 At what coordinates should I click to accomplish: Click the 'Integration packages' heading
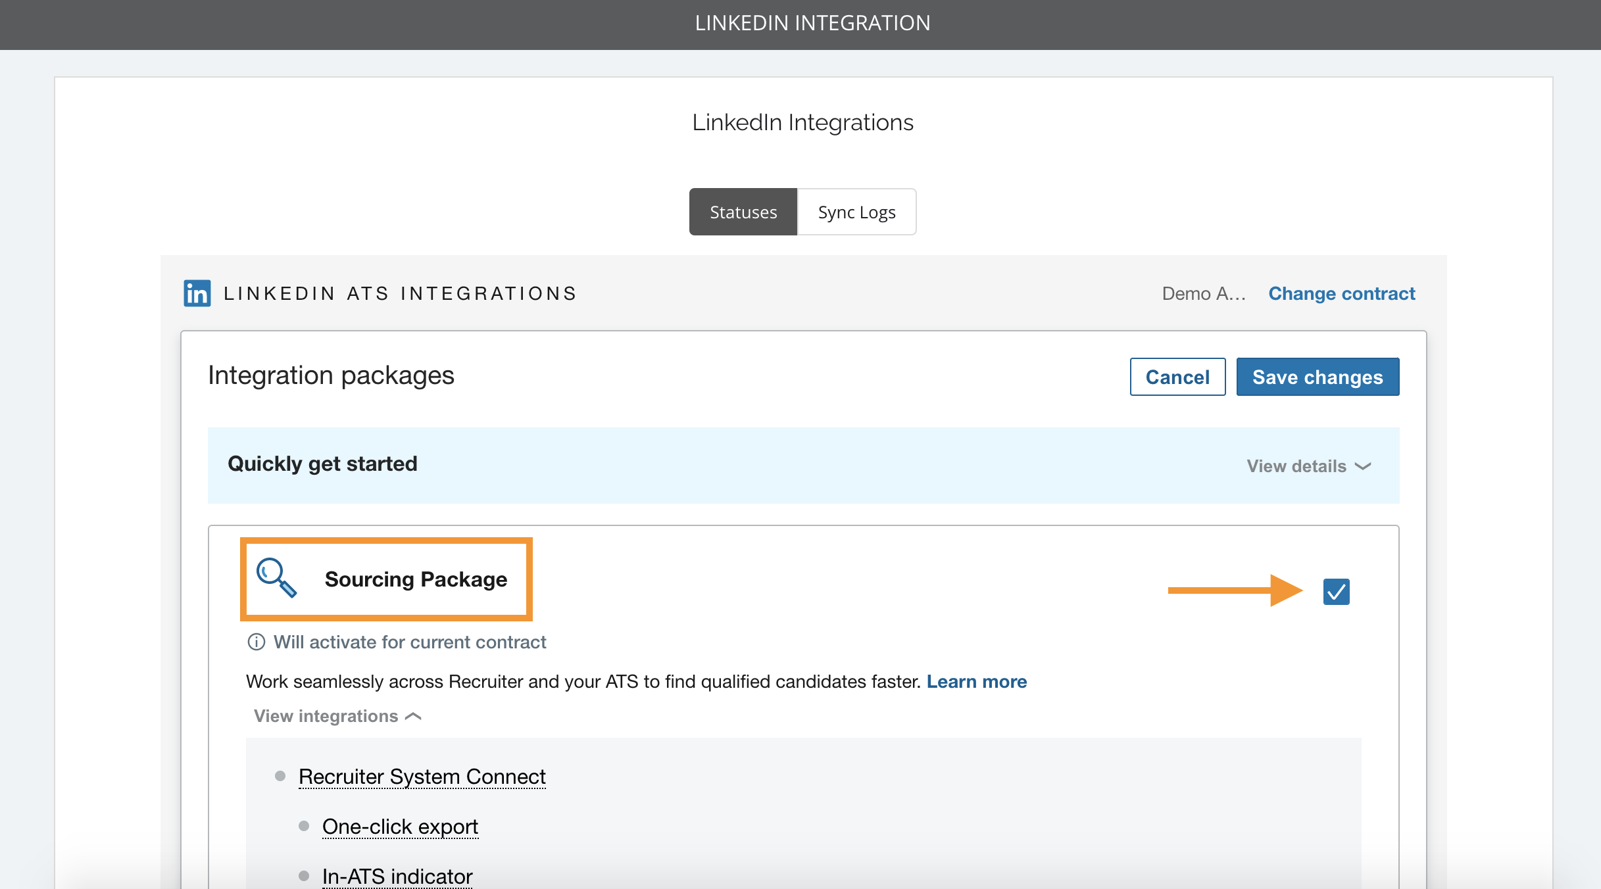[331, 375]
